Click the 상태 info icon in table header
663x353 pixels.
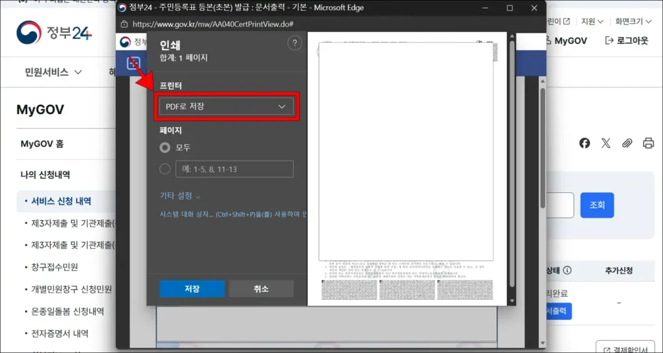(x=568, y=271)
